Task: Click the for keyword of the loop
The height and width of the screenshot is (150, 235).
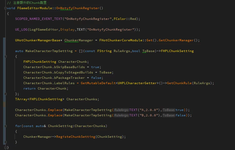Action: [x=18, y=126]
